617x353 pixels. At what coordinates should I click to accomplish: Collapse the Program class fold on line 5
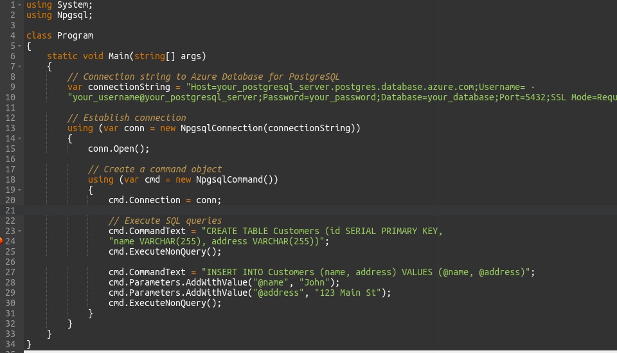[x=19, y=46]
